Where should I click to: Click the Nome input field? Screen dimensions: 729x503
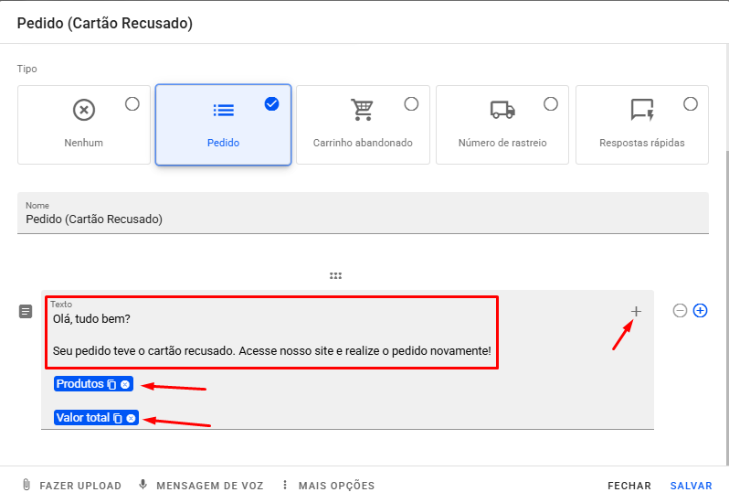(363, 219)
